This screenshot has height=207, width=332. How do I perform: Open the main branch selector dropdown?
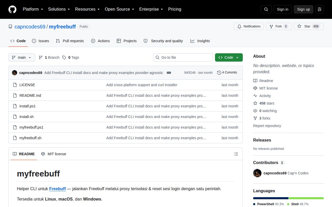coord(22,57)
